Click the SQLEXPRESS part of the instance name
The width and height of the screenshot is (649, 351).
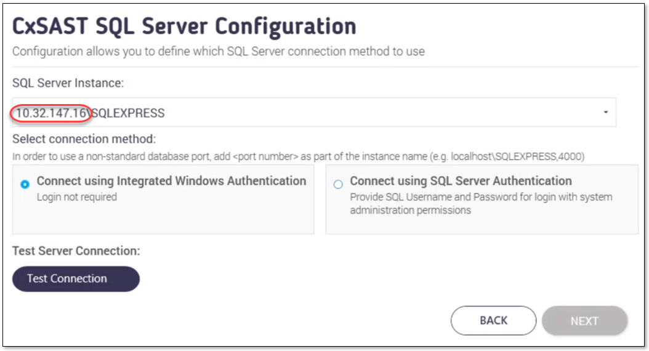tap(128, 113)
